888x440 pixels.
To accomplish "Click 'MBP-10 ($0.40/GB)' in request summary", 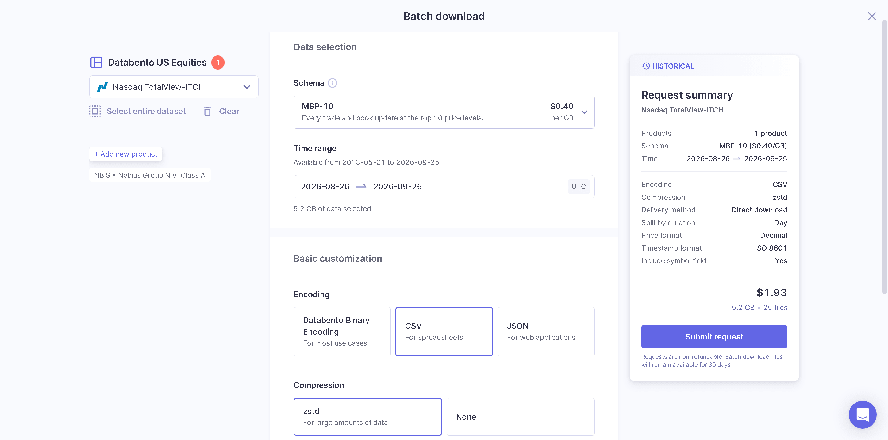I will point(753,146).
